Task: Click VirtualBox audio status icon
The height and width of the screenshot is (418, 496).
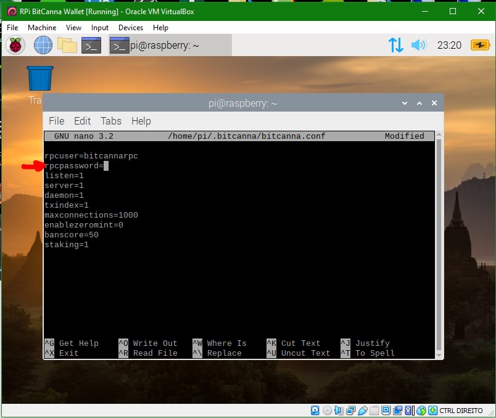Action: click(339, 411)
